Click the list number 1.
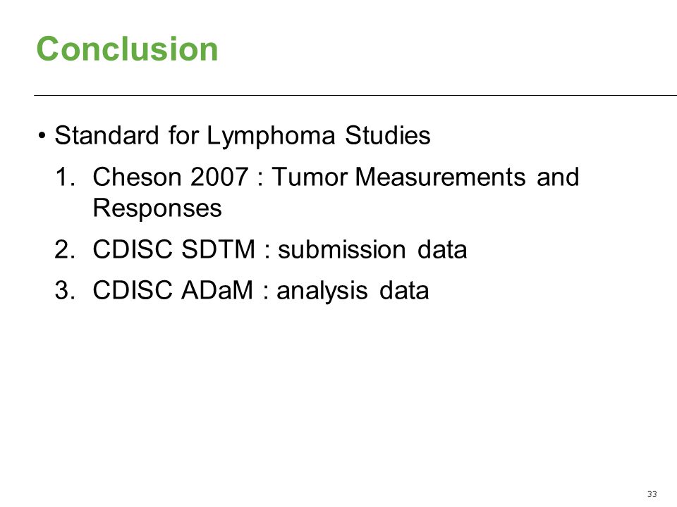Viewport: 677px width, 507px height. coord(65,177)
